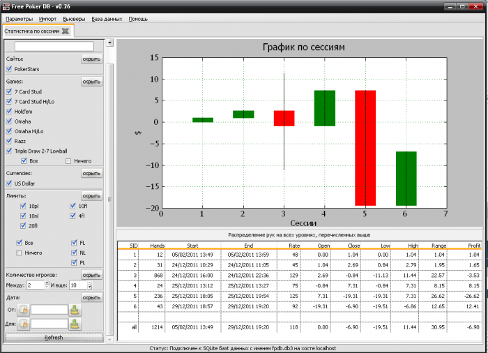
Task: Click the Start column header
Action: 192,246
